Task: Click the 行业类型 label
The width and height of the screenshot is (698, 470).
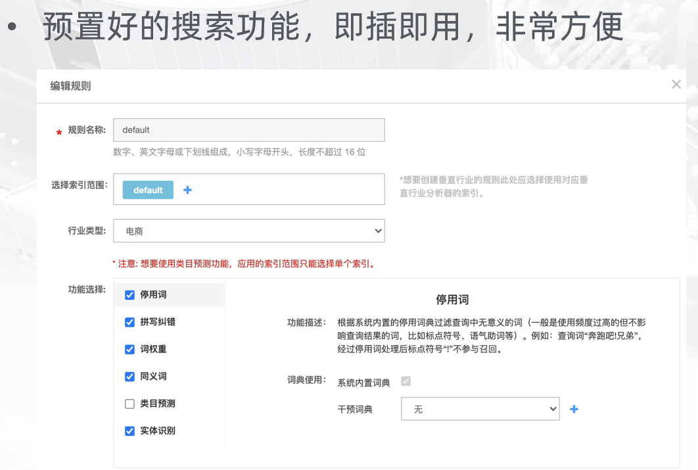Action: point(87,231)
